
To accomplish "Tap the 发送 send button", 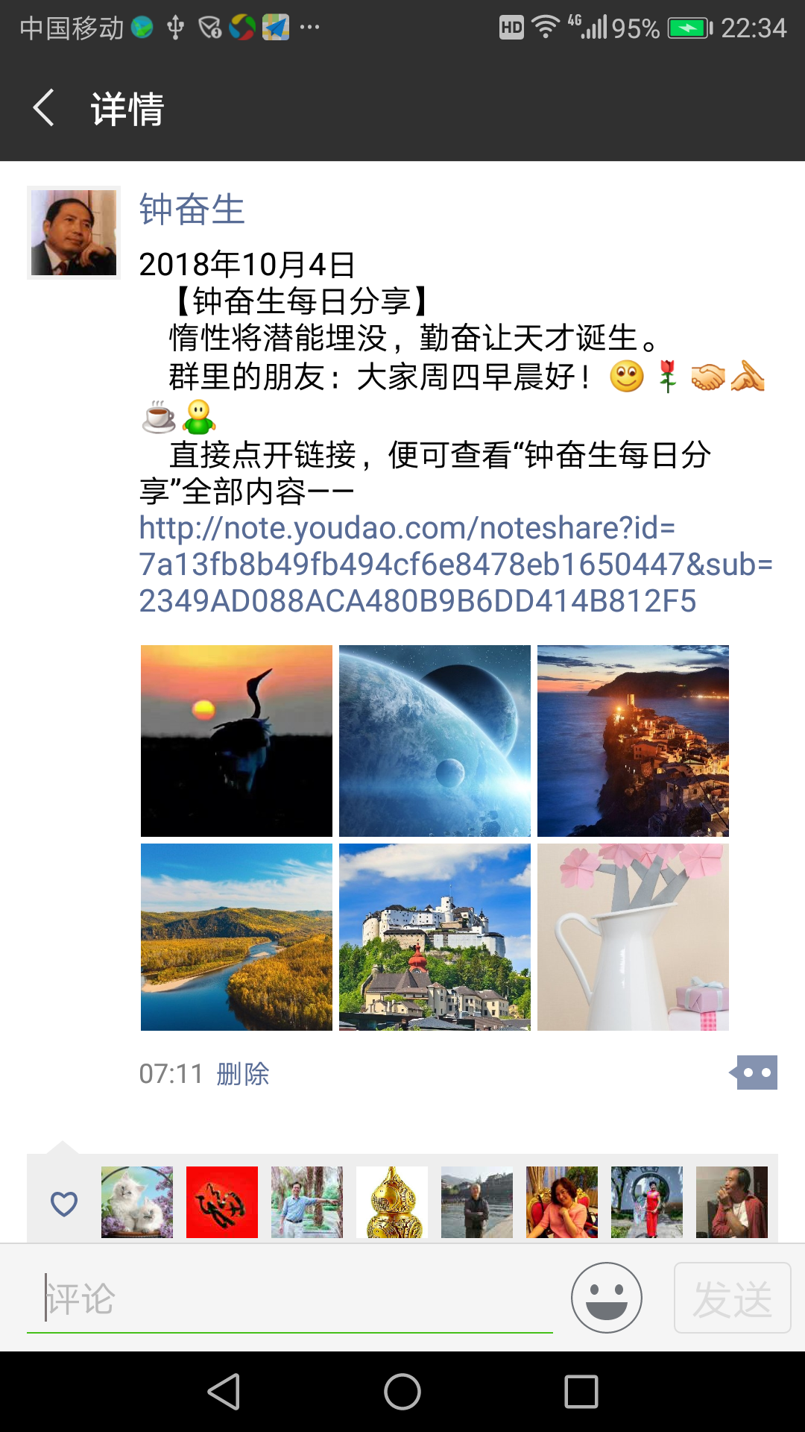I will 733,1298.
